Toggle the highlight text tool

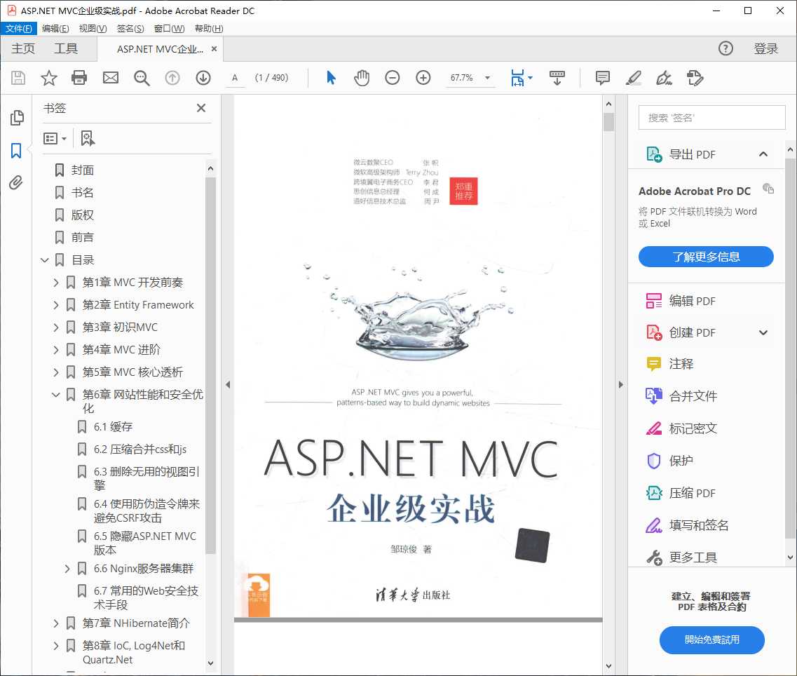point(633,78)
